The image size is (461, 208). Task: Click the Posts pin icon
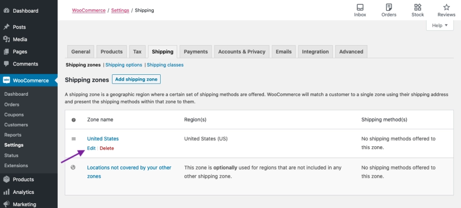click(6, 27)
